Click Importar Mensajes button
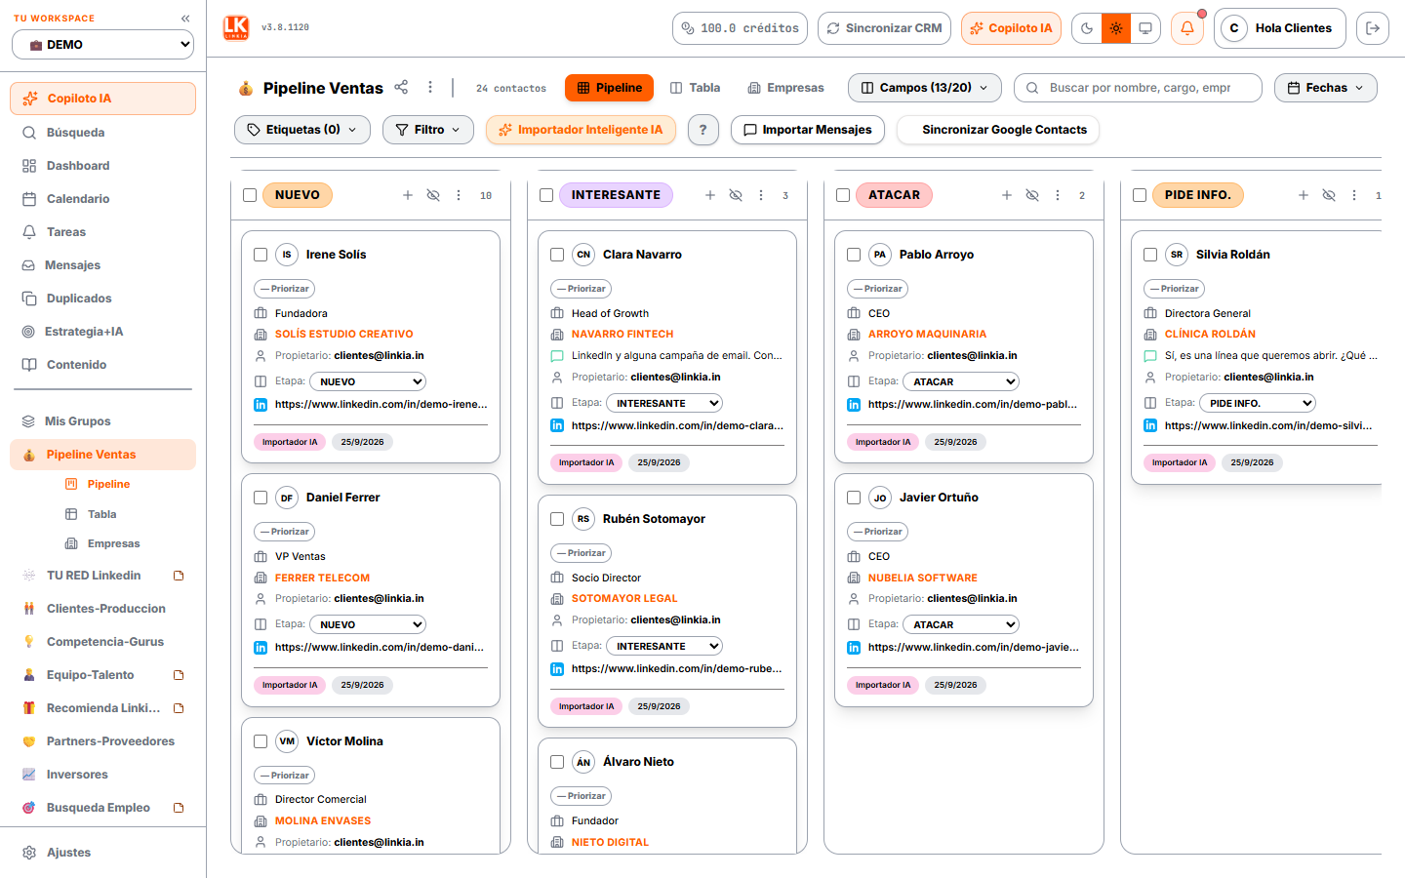The image size is (1405, 878). tap(807, 130)
